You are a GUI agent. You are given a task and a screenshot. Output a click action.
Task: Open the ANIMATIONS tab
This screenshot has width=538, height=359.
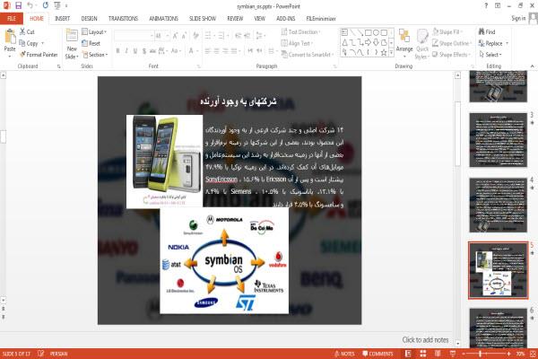click(x=163, y=19)
